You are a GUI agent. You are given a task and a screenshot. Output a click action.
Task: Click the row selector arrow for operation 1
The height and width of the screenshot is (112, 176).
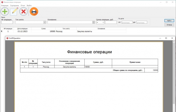pyautogui.click(x=2, y=31)
